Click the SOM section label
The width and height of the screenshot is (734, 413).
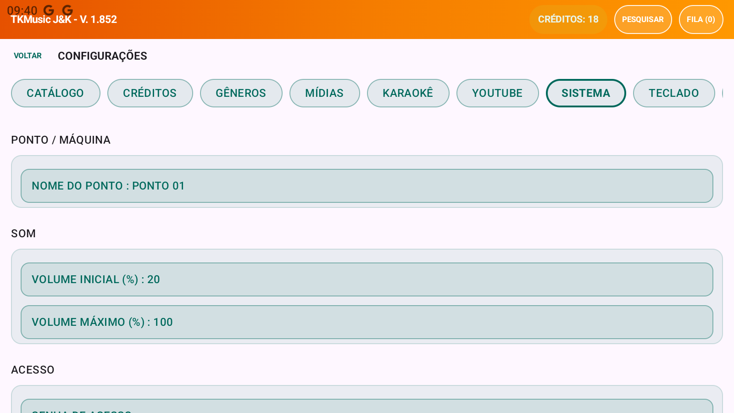(23, 234)
